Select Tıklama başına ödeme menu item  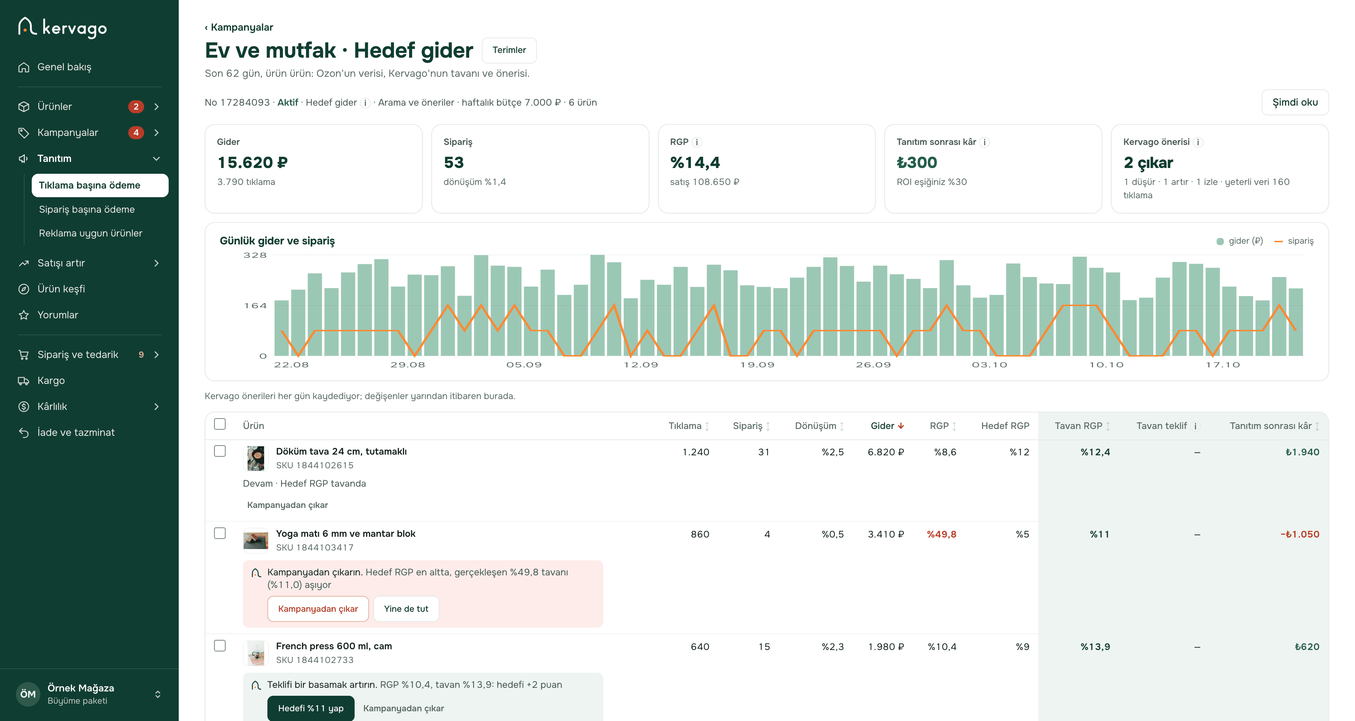[100, 185]
